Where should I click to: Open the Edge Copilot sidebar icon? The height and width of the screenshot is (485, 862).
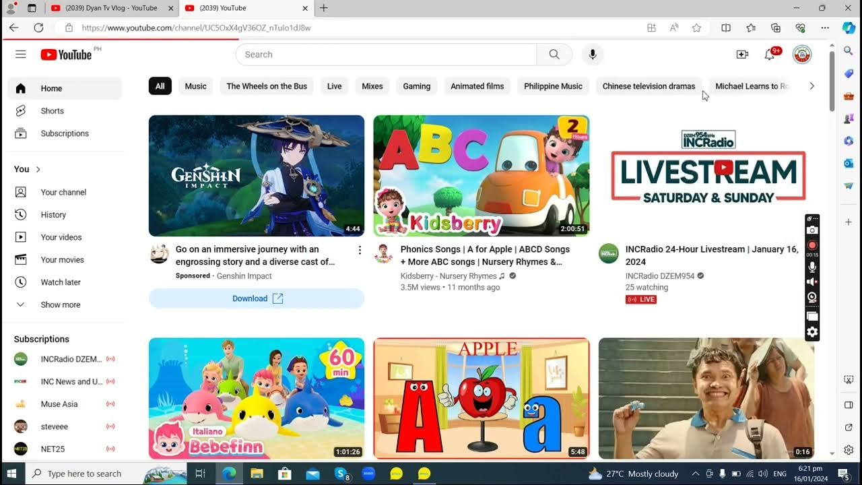(x=849, y=28)
